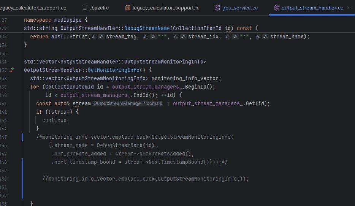The image size is (355, 206).
Task: Click 'absl::StrCat(' in the return statement
Action: [71, 36]
